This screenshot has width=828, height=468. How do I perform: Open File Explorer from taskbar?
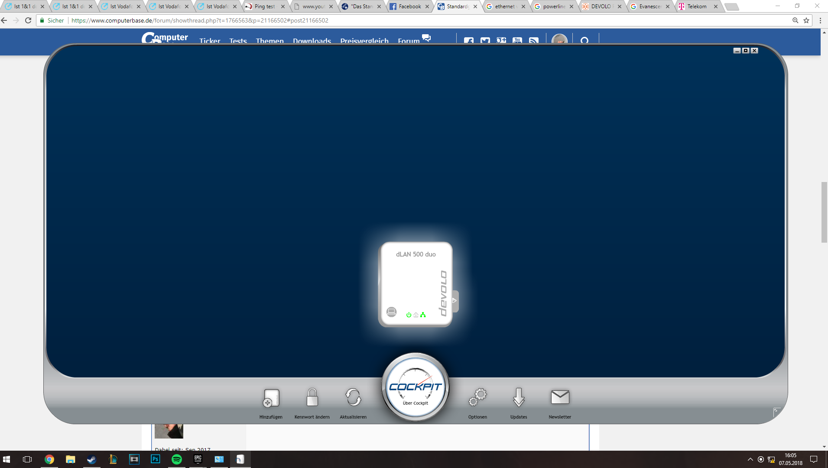[x=70, y=459]
